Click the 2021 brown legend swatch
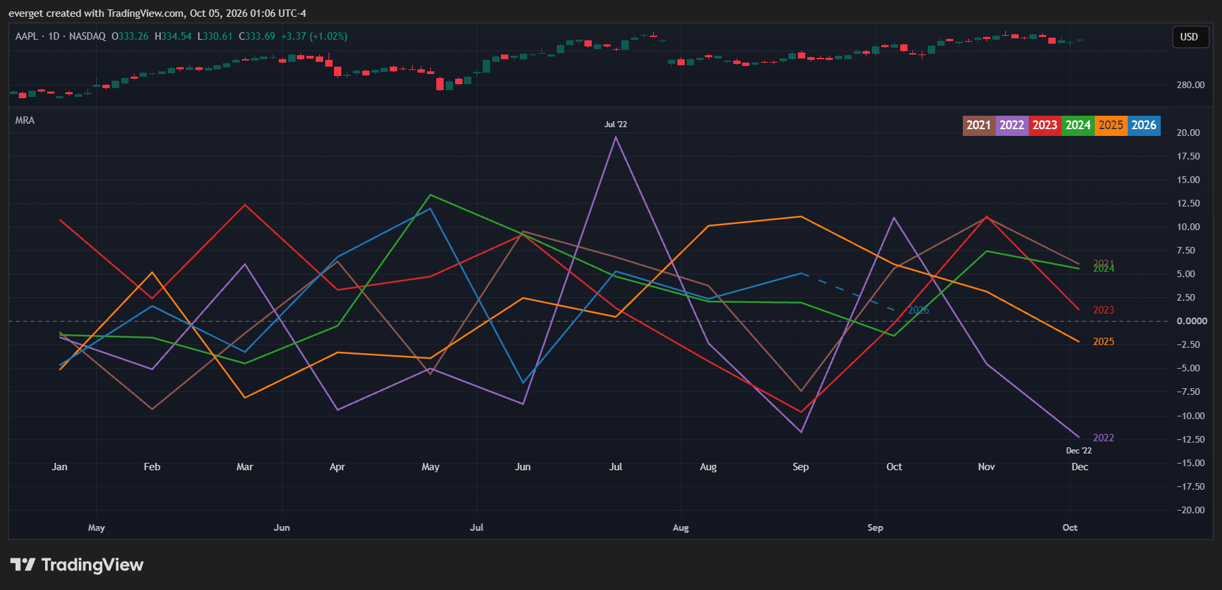Viewport: 1222px width, 590px height. point(978,125)
